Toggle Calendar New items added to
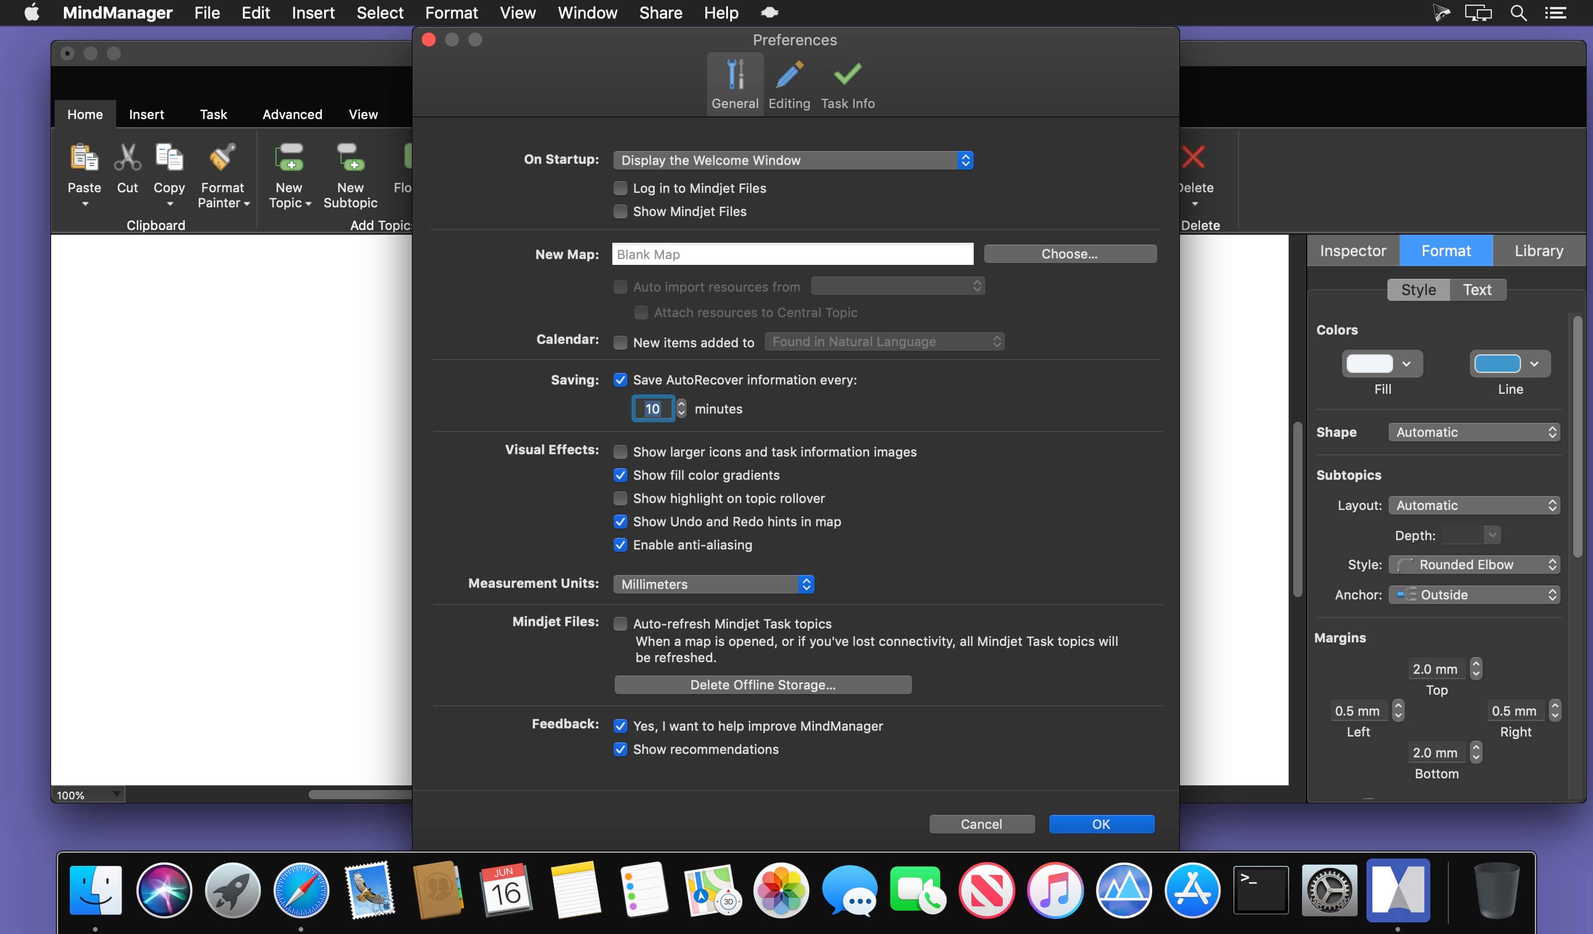 [620, 342]
